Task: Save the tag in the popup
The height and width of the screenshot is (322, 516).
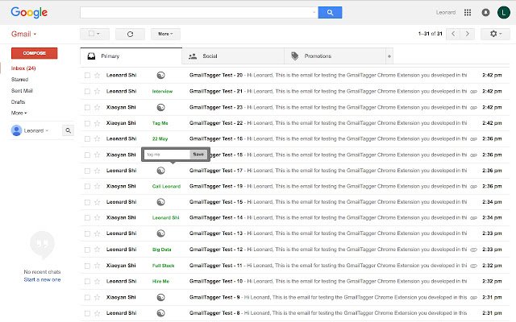Action: coord(198,154)
